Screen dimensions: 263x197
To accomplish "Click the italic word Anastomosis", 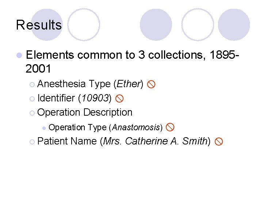I will click(x=136, y=127).
